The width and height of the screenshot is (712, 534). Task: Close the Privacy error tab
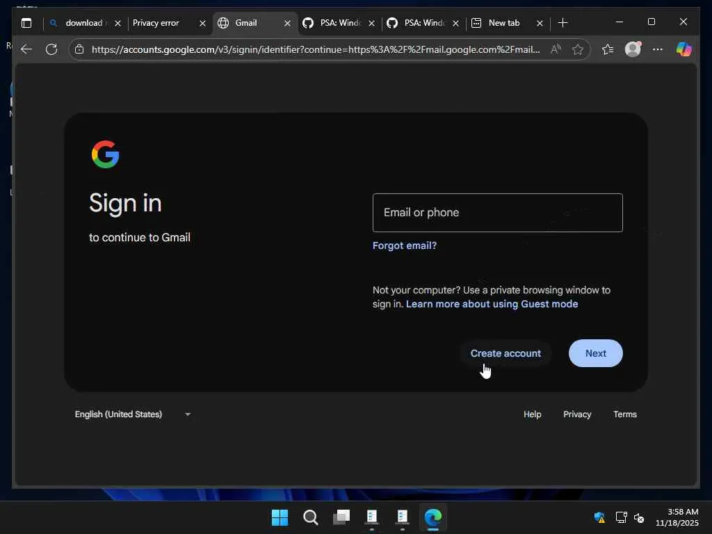[202, 23]
